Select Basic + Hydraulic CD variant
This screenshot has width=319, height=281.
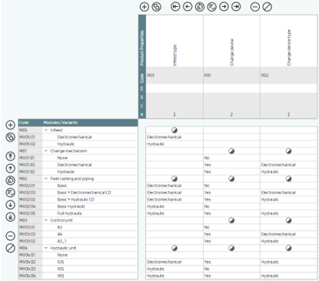pyautogui.click(x=76, y=199)
